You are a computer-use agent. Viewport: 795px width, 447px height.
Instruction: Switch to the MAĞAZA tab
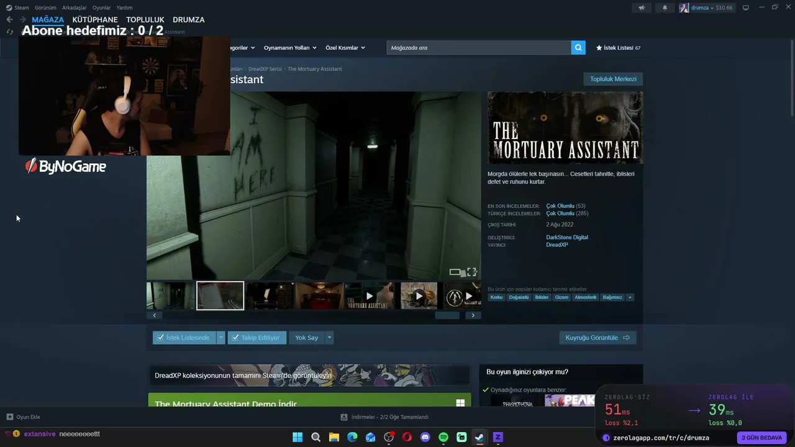coord(48,20)
